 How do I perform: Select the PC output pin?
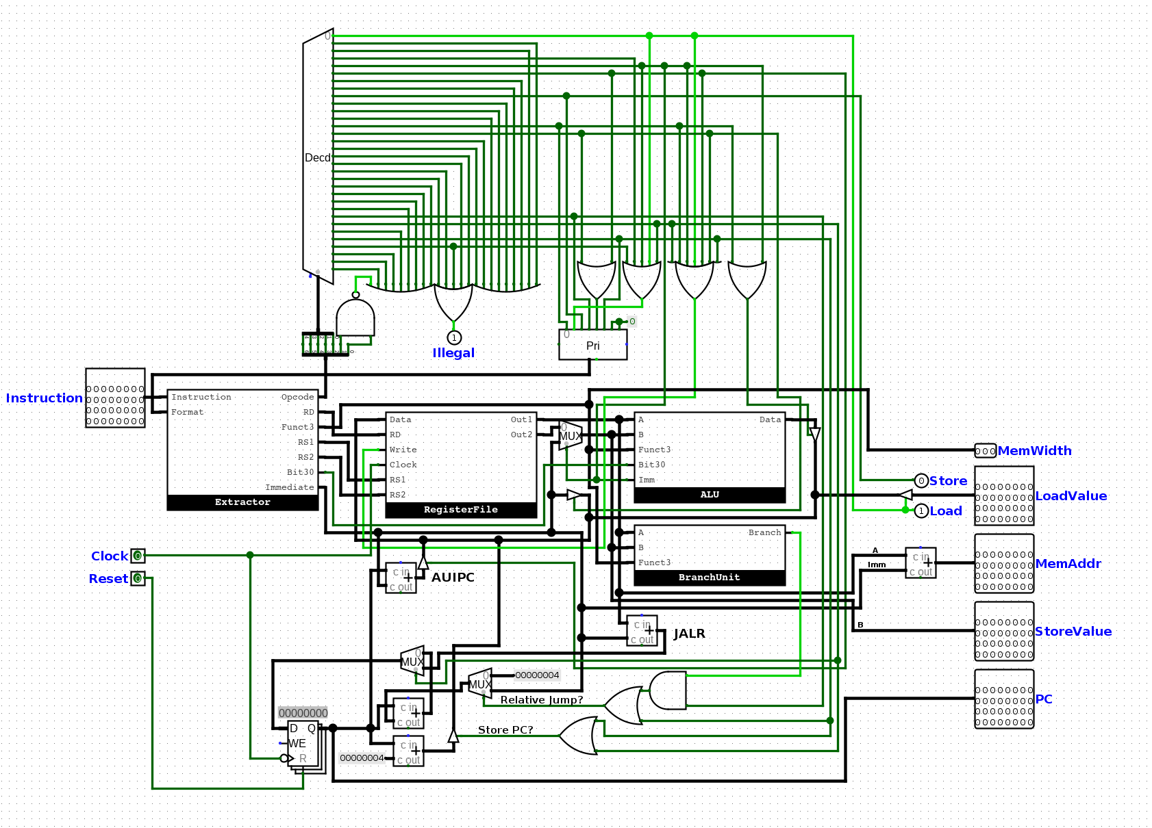(x=1004, y=699)
